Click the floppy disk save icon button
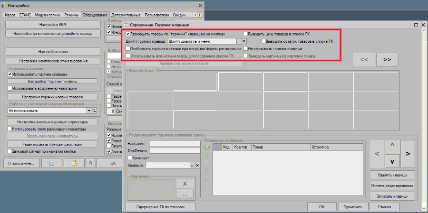 coord(51,163)
